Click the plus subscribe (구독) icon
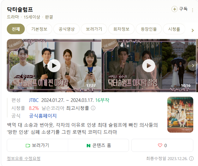 click(174, 9)
